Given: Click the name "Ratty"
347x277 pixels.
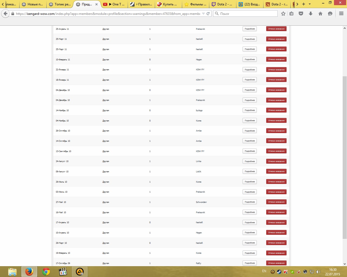Looking at the screenshot, I should 198,263.
